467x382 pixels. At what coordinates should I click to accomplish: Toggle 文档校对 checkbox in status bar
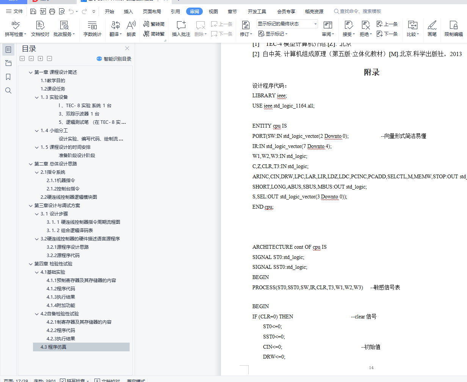(x=97, y=380)
